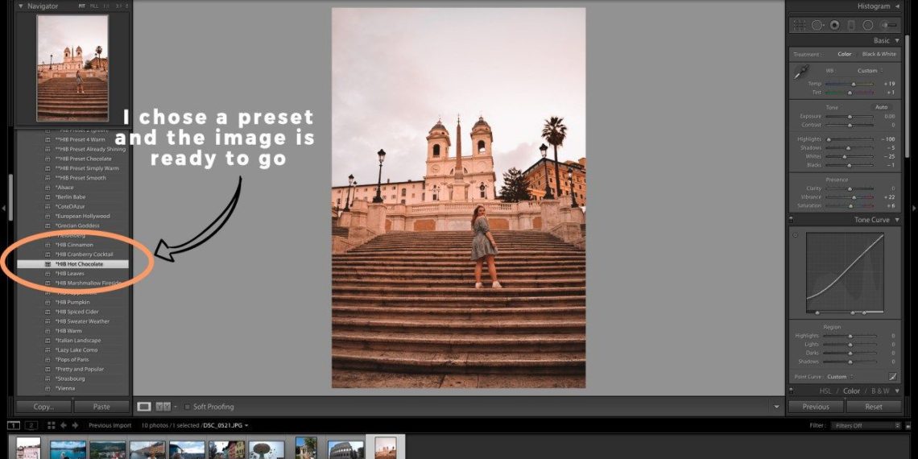Click the Reset button

(x=874, y=407)
